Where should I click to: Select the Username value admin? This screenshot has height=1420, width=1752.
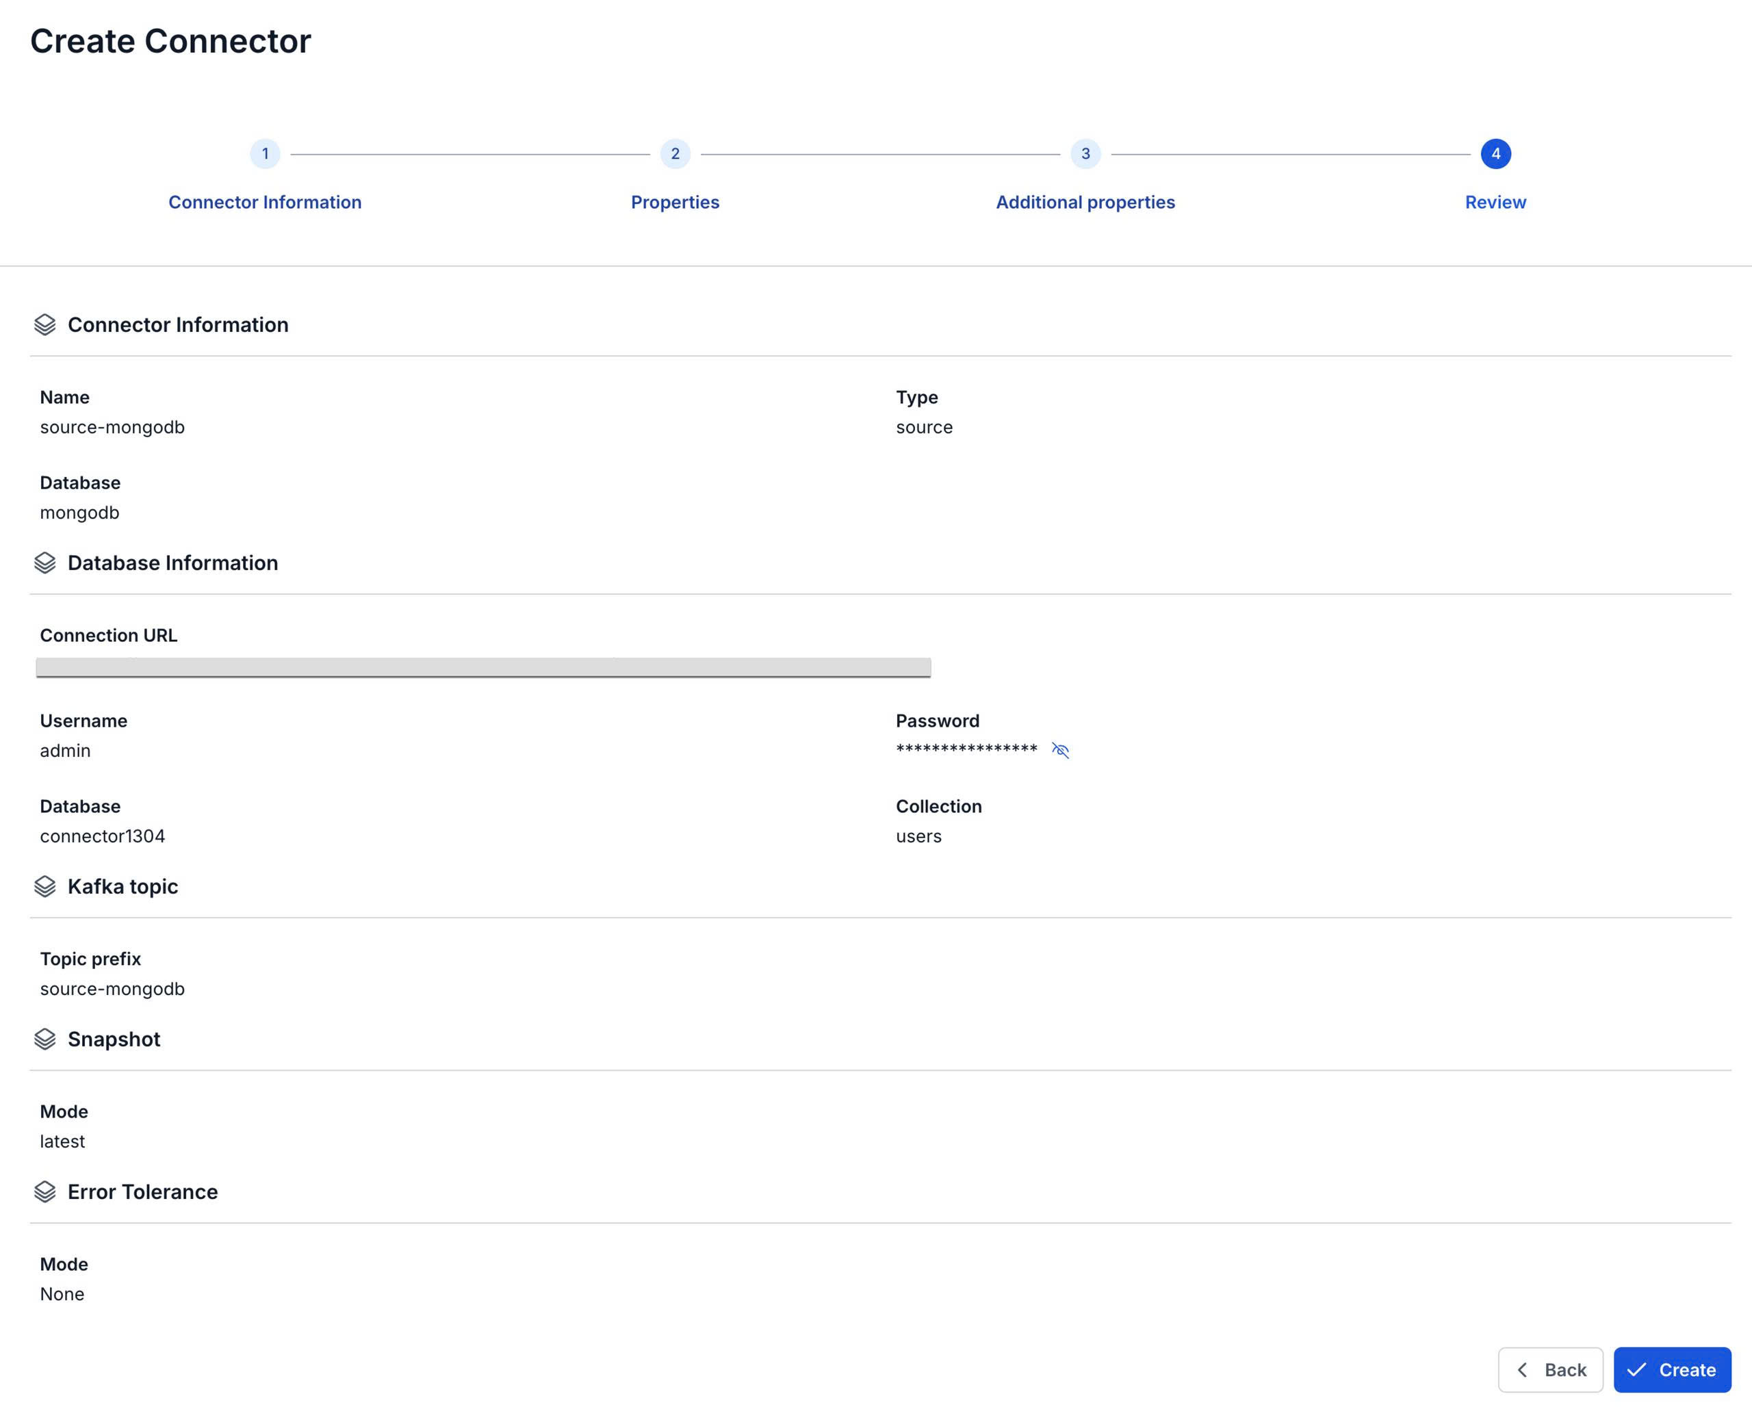coord(66,751)
